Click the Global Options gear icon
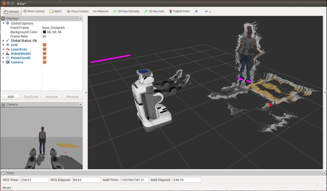Screen dimensions: 327x191 (8, 23)
